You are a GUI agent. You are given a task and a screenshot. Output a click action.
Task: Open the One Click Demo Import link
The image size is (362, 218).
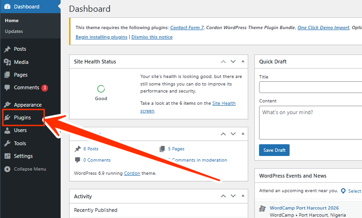[x=323, y=28]
